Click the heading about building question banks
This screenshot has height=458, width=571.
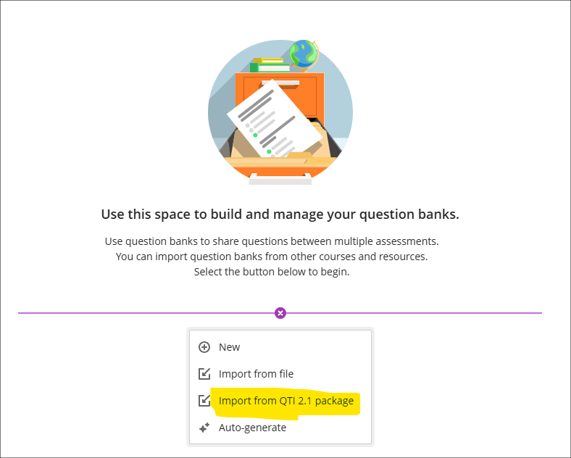(x=280, y=214)
